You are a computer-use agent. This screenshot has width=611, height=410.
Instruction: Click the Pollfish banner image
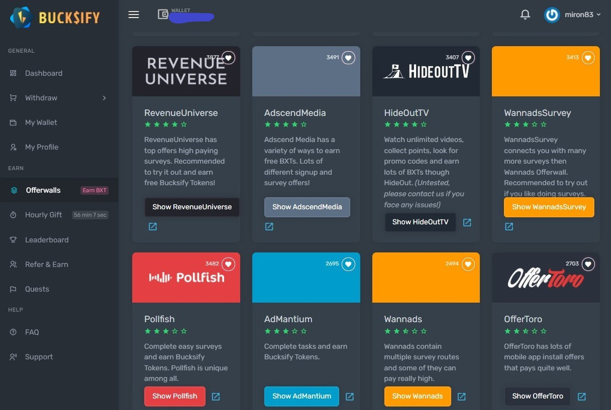click(186, 278)
